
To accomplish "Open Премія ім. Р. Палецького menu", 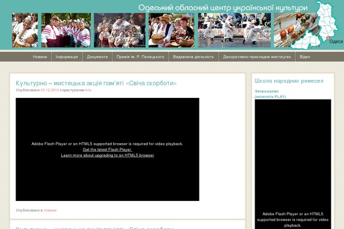I will pyautogui.click(x=140, y=57).
